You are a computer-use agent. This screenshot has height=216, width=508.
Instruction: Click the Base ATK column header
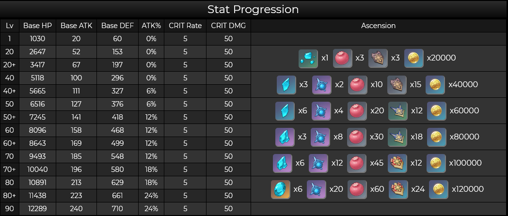(77, 26)
